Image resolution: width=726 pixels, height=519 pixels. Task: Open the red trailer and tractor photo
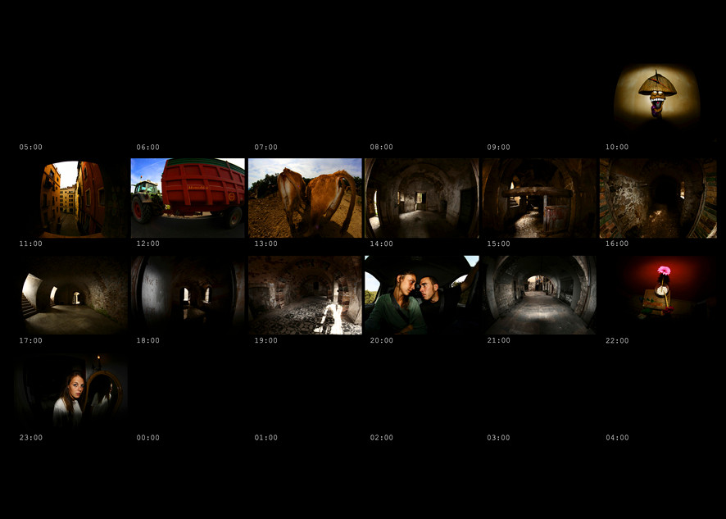[x=188, y=198]
